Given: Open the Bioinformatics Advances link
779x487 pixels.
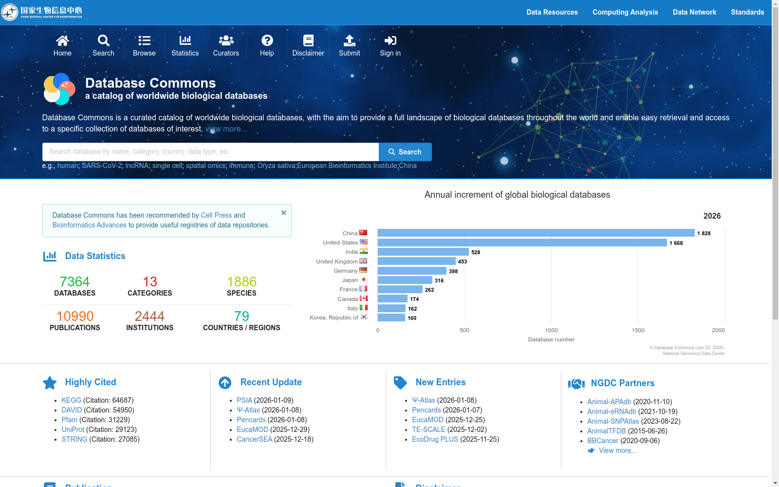Looking at the screenshot, I should pos(90,225).
